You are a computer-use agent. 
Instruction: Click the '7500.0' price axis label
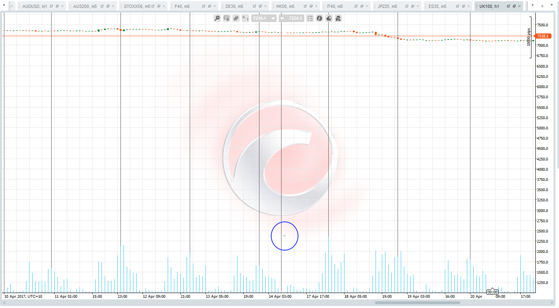(542, 25)
